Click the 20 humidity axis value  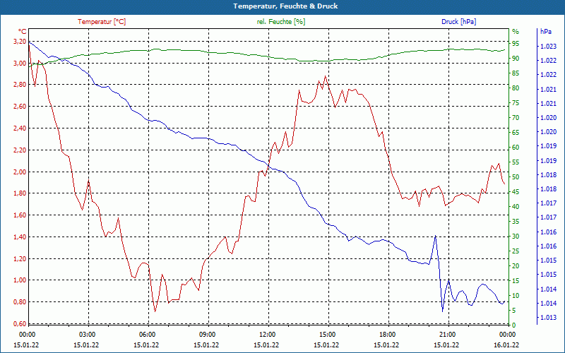point(516,266)
